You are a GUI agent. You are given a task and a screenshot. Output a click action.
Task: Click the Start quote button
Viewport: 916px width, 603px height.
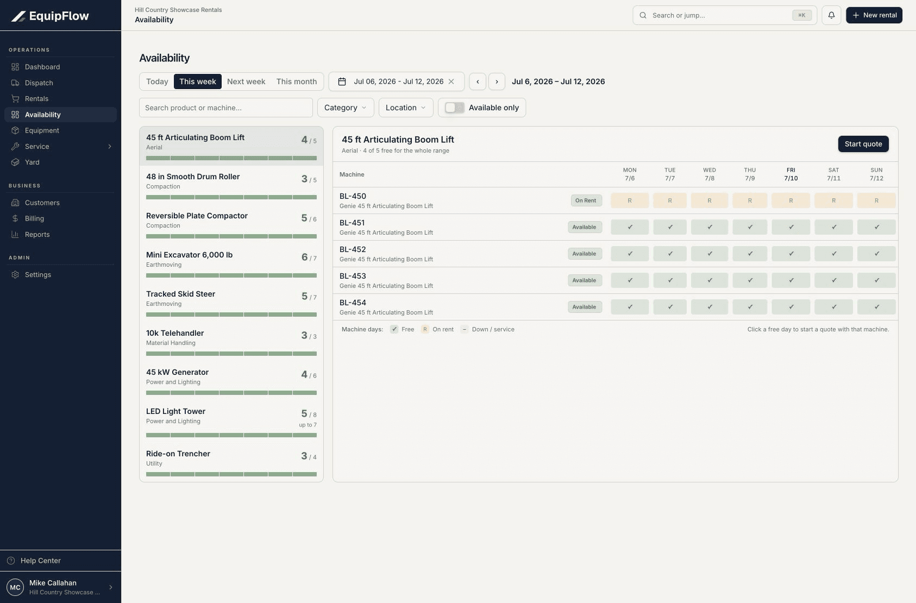(863, 144)
